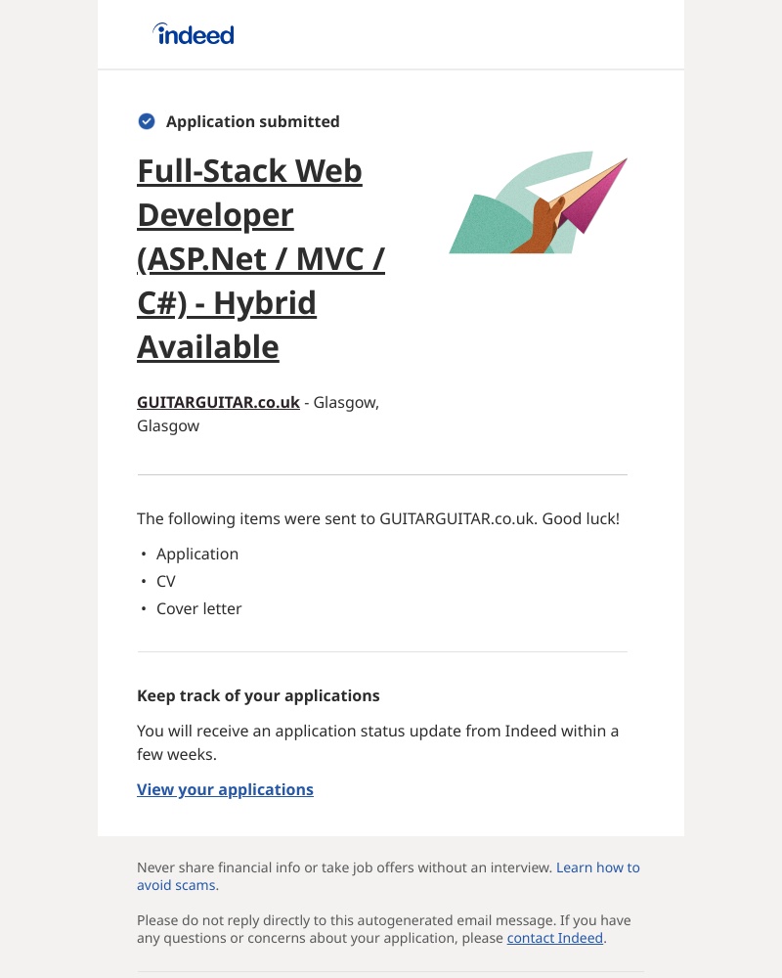Click the autogenerated email disclaimer

point(384,928)
